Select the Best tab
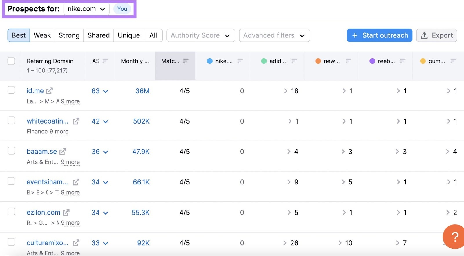 (19, 35)
